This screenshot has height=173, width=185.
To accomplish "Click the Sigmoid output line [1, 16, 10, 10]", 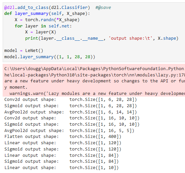I will pyautogui.click(x=72, y=124).
